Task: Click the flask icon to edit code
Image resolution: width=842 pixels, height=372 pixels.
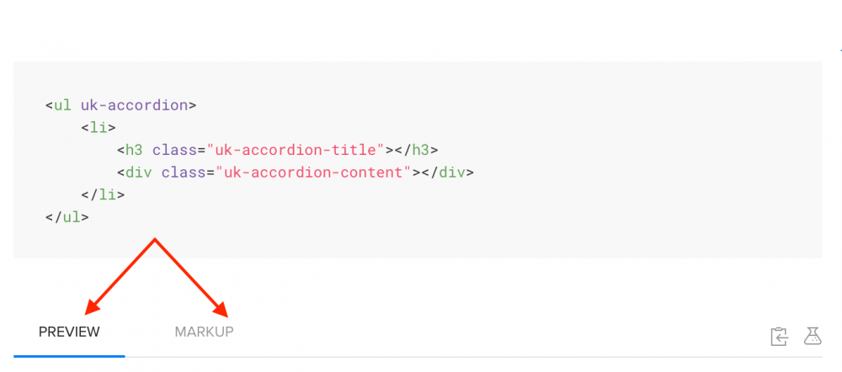Action: (812, 336)
